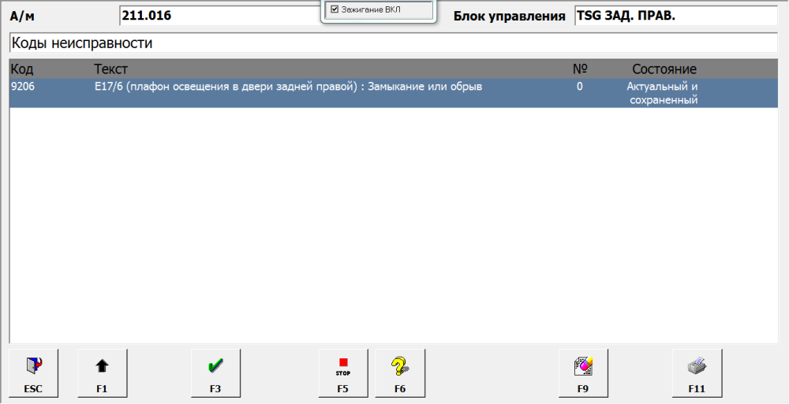Confirm with the F3 green checkmark button
Image resolution: width=789 pixels, height=404 pixels.
click(215, 372)
